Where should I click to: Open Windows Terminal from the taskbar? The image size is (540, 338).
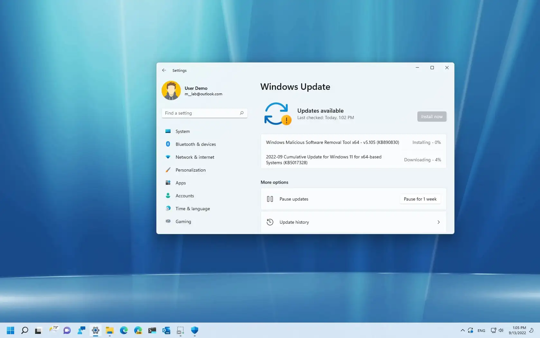click(x=152, y=330)
